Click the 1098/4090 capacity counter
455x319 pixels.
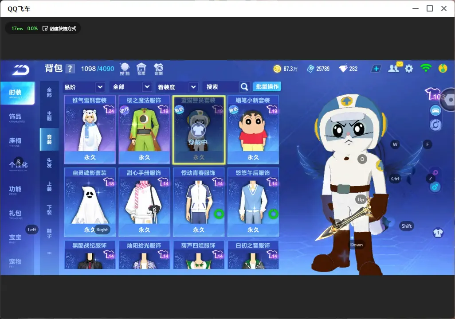[x=98, y=69]
